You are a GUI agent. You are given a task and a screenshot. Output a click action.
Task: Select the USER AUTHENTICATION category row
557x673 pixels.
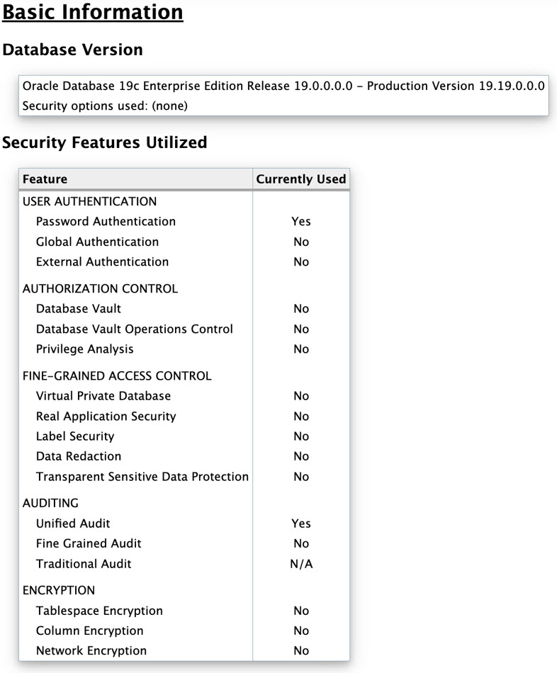point(184,201)
